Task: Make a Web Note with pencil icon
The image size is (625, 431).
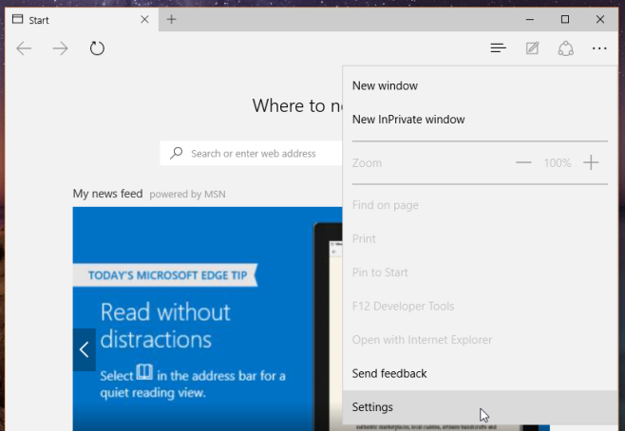Action: pos(532,48)
